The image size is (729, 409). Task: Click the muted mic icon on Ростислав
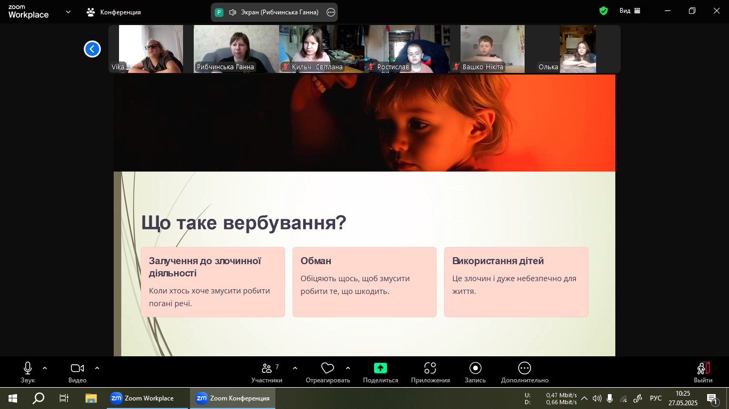coord(371,67)
